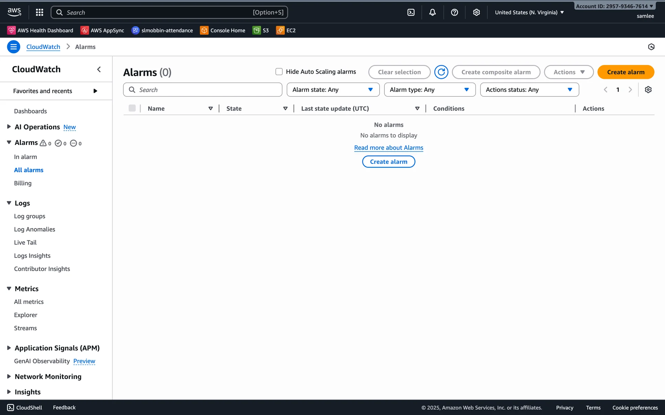Open the help question mark menu
This screenshot has width=665, height=415.
[x=454, y=12]
